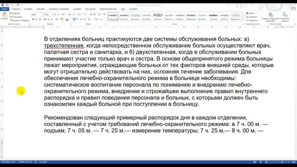This screenshot has width=297, height=167.
Task: Open line spacing dropdown
Action: [x=90, y=19]
